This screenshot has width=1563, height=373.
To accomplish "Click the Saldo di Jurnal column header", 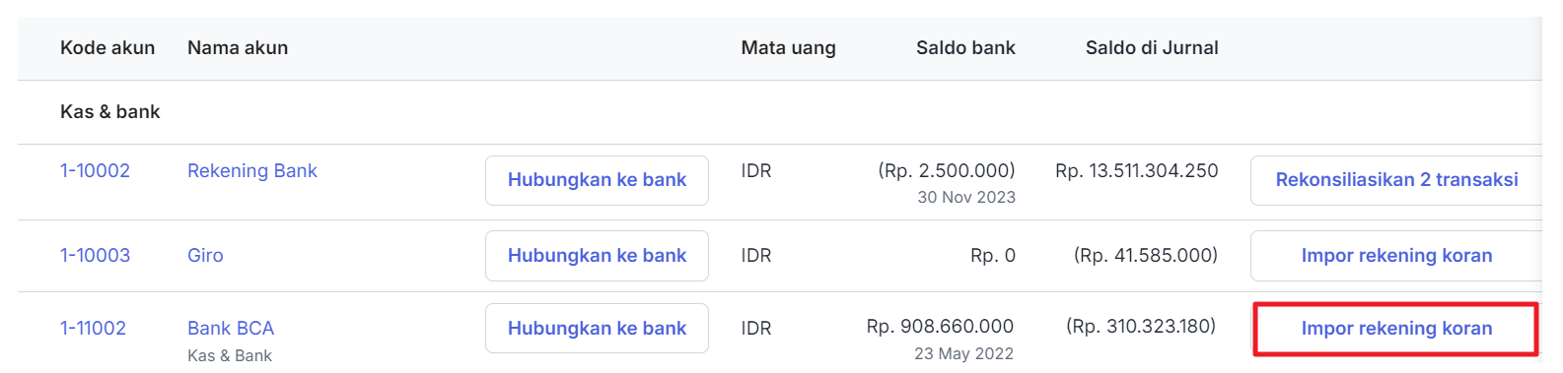I will pos(1152,47).
